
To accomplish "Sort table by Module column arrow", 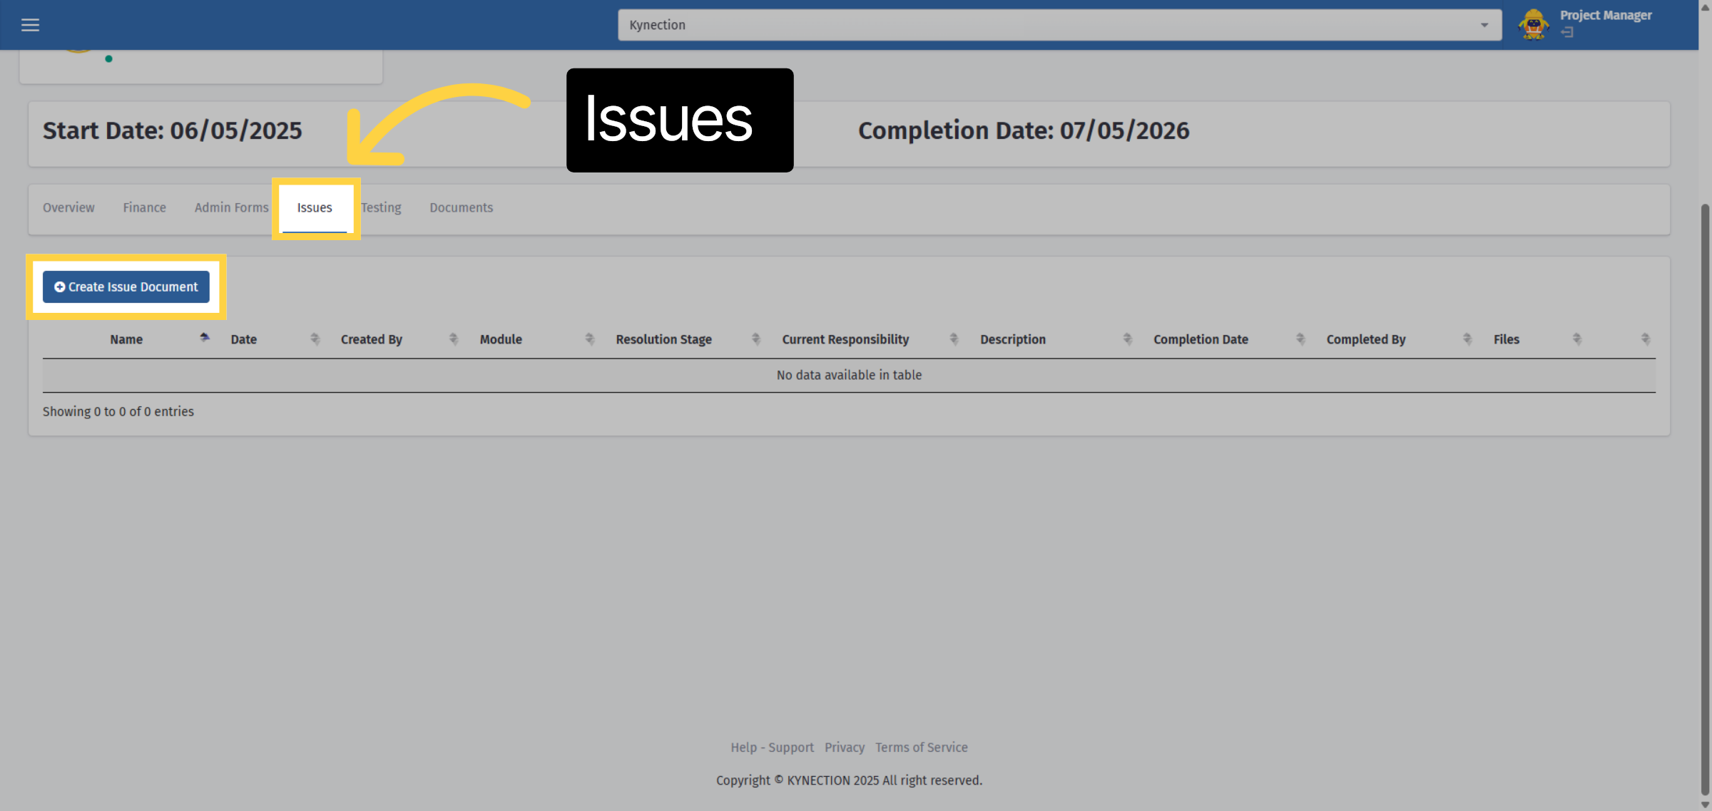I will pyautogui.click(x=589, y=339).
